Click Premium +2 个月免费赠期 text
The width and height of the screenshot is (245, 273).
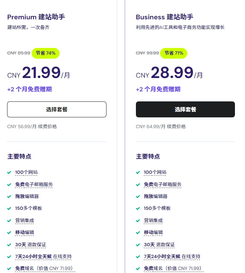29,89
